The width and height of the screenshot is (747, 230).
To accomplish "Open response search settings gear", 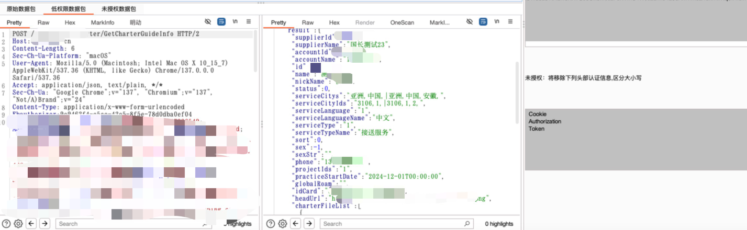I will pyautogui.click(x=283, y=224).
